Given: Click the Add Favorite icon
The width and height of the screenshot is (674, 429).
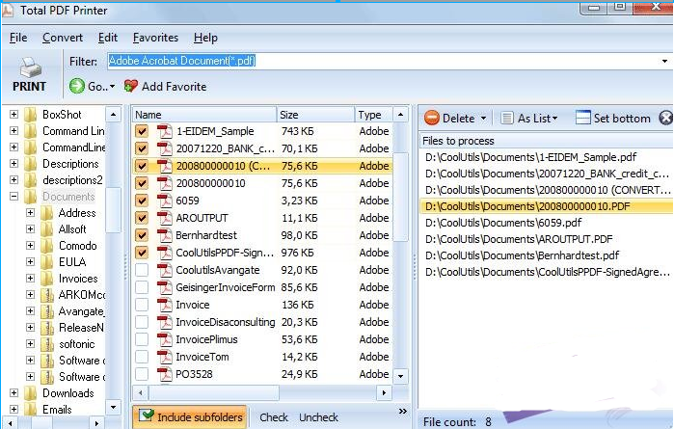Looking at the screenshot, I should (131, 87).
